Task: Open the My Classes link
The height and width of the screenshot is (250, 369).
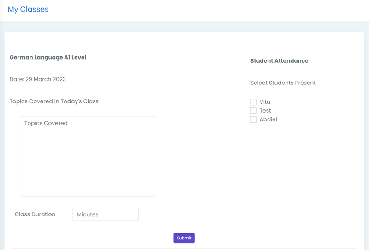Action: (28, 9)
